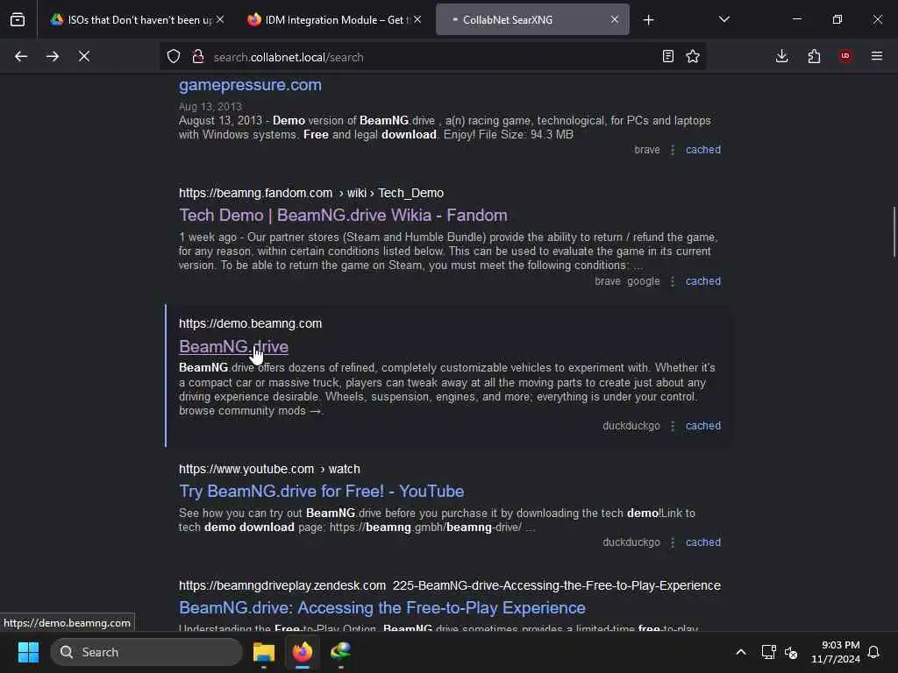Show hidden system tray icons

[x=740, y=652]
